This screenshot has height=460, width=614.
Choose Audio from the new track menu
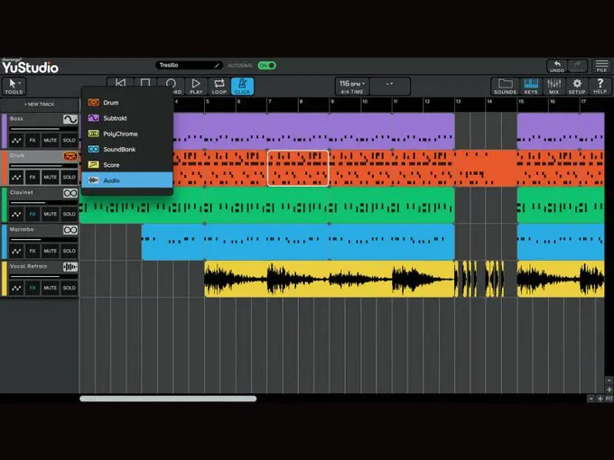127,180
